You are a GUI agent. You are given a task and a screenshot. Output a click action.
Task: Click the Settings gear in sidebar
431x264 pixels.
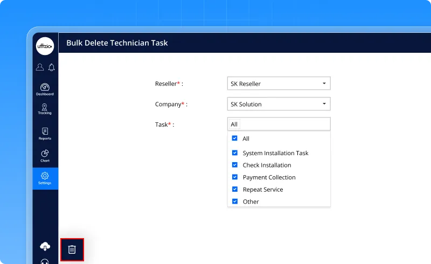pos(45,178)
